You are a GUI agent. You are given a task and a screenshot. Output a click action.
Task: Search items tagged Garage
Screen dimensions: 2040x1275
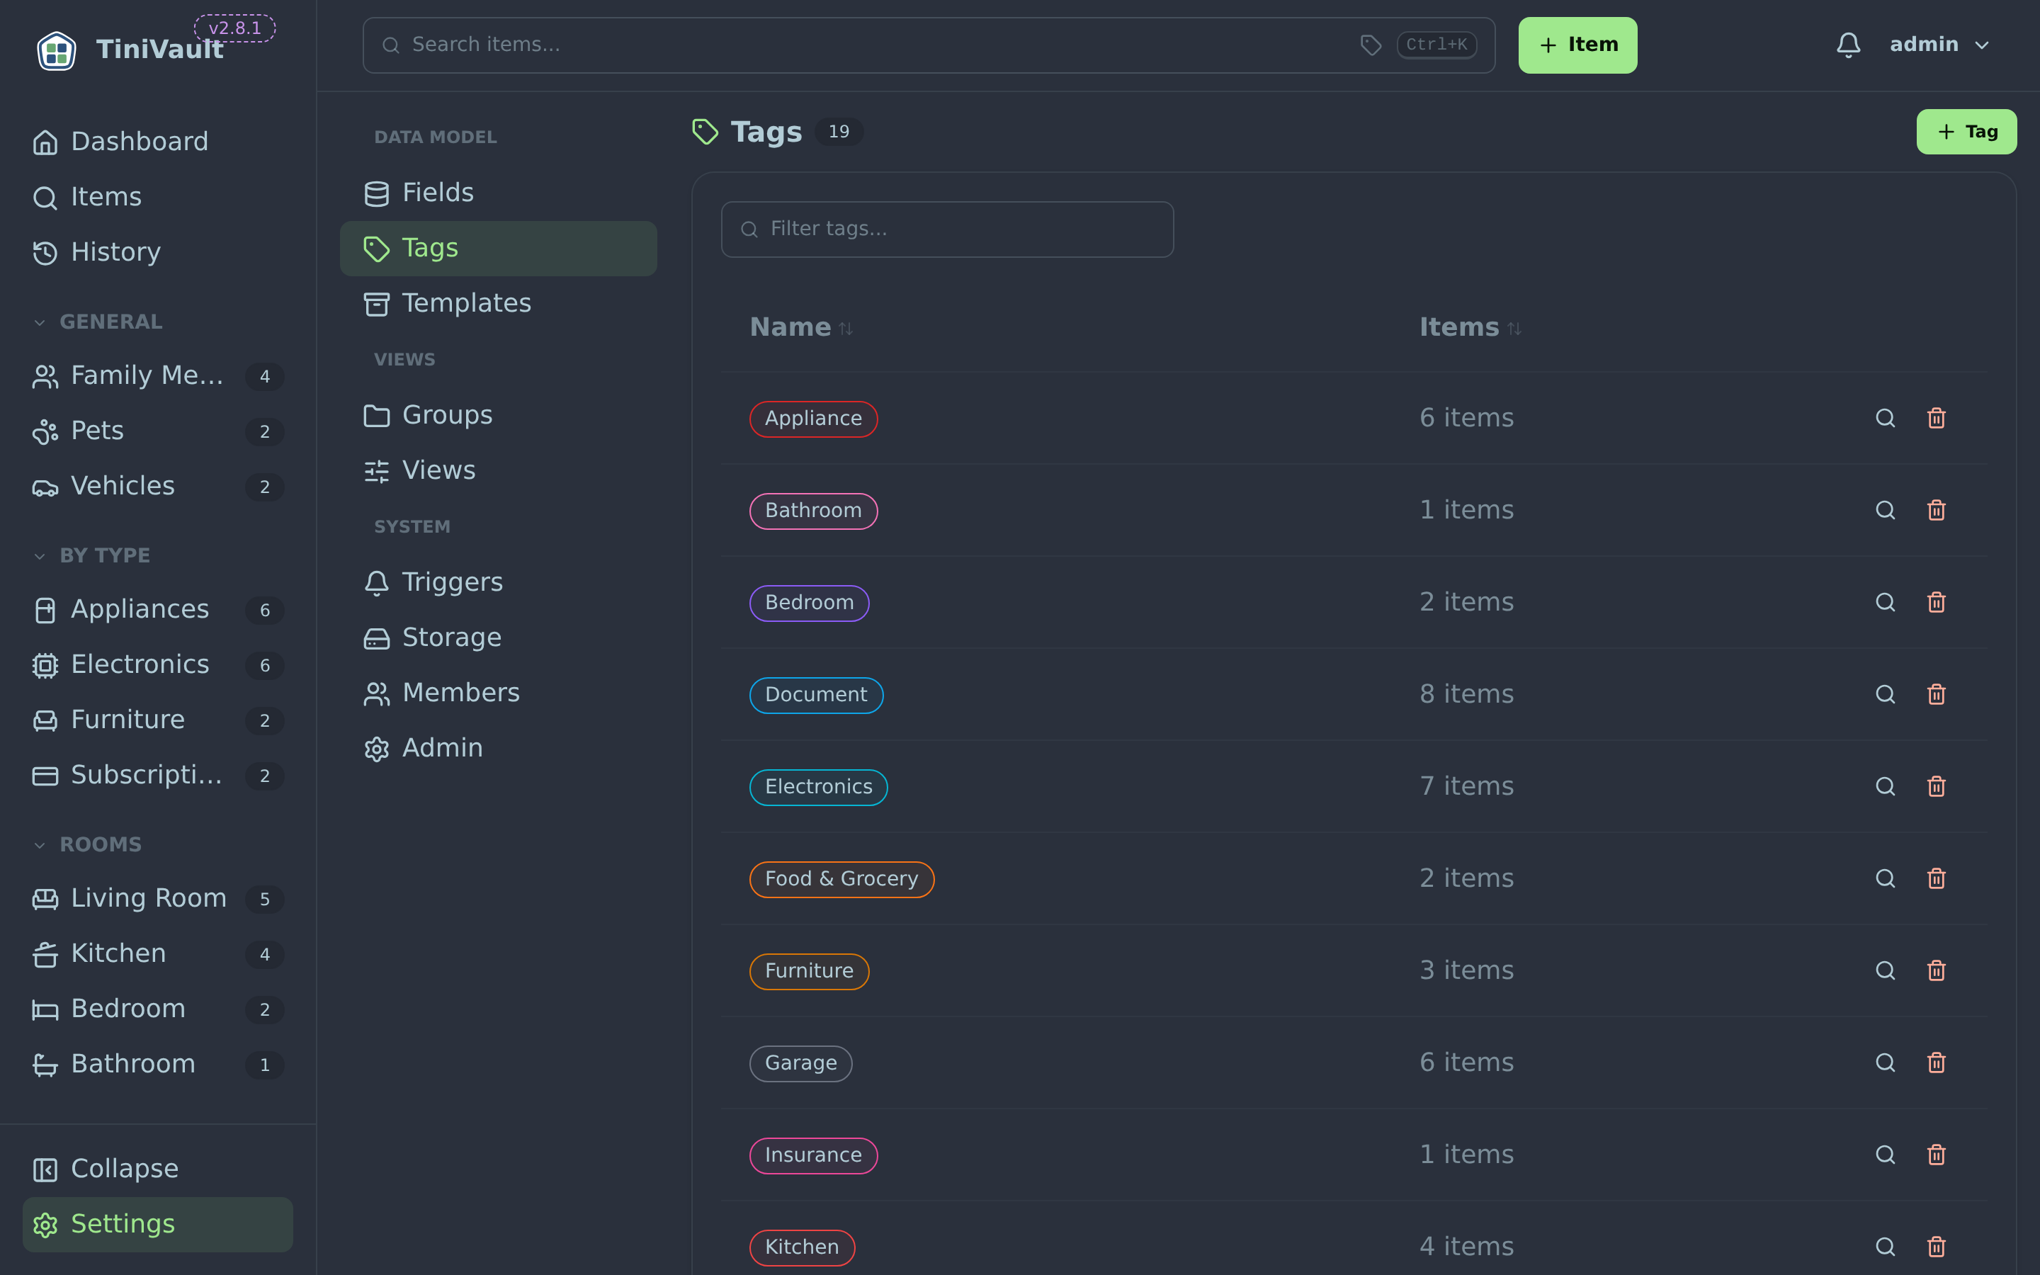click(1885, 1062)
